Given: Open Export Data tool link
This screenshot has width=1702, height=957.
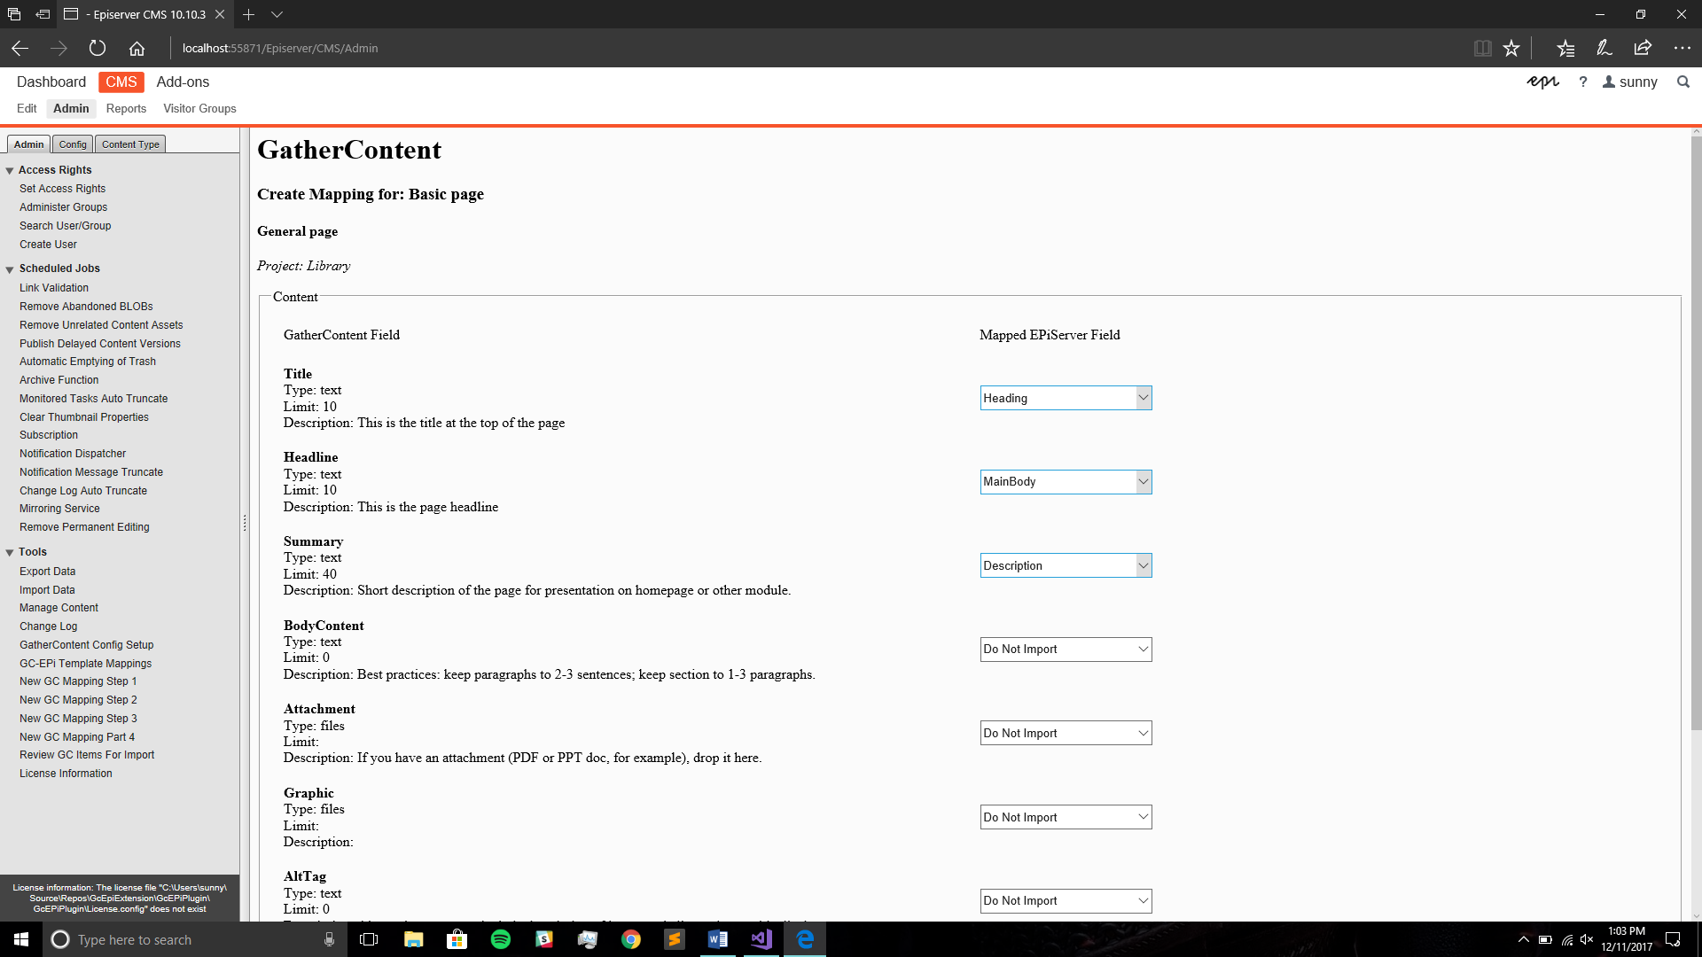Looking at the screenshot, I should (47, 572).
